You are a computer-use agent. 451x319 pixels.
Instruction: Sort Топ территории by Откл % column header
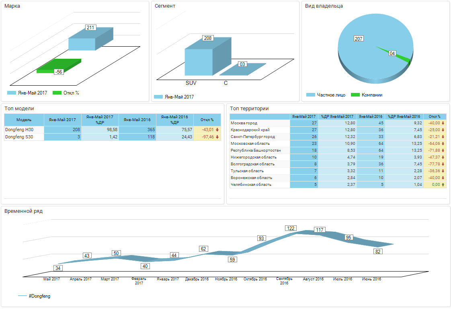(435, 117)
